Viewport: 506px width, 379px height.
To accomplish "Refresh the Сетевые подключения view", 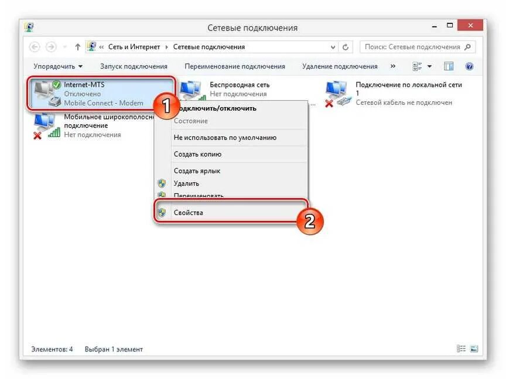I will (x=346, y=47).
